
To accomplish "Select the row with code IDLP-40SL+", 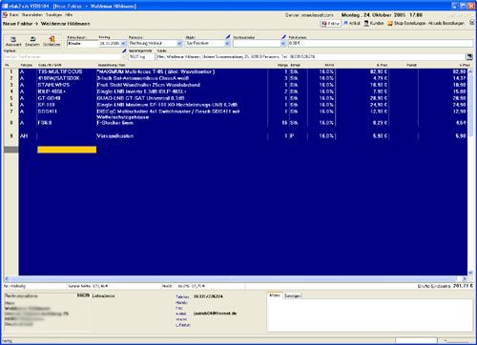I will point(243,91).
